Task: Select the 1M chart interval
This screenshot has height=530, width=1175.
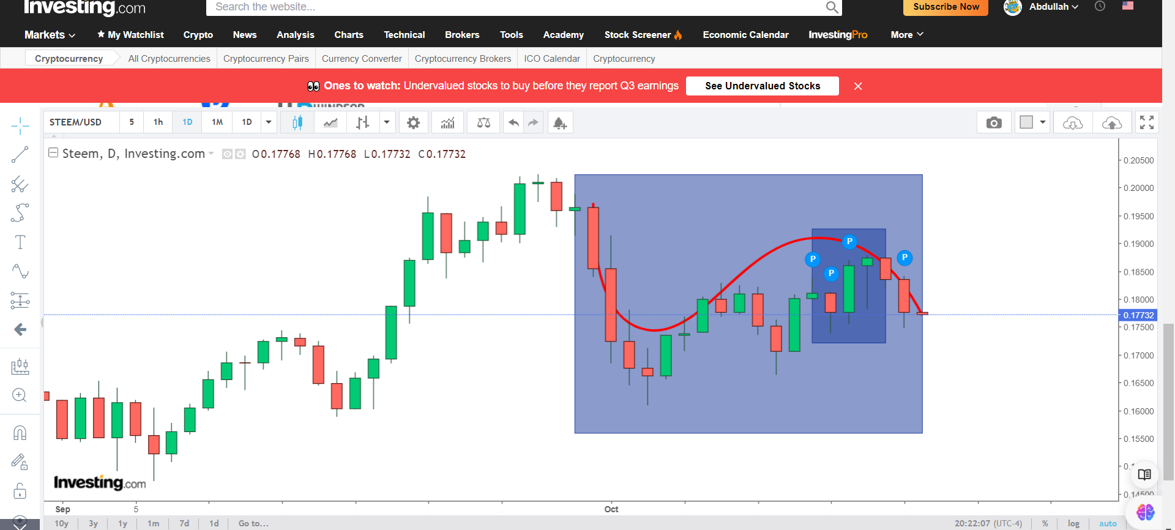Action: (217, 122)
